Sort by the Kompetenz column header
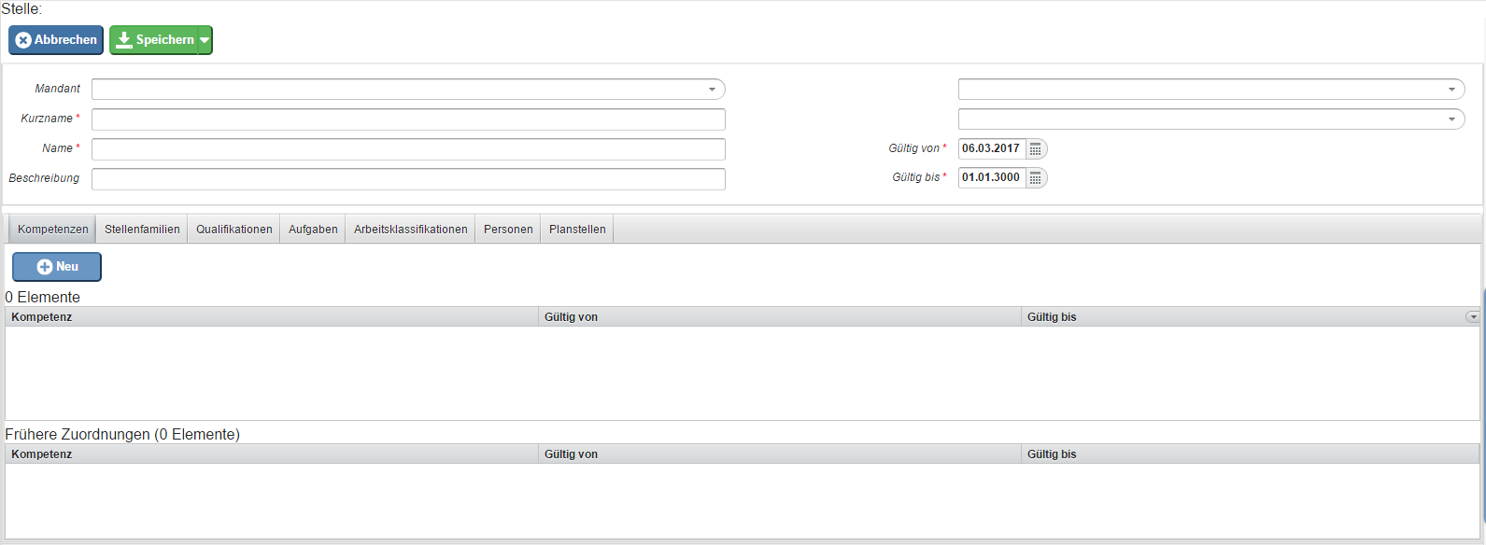The image size is (1486, 545). click(271, 317)
